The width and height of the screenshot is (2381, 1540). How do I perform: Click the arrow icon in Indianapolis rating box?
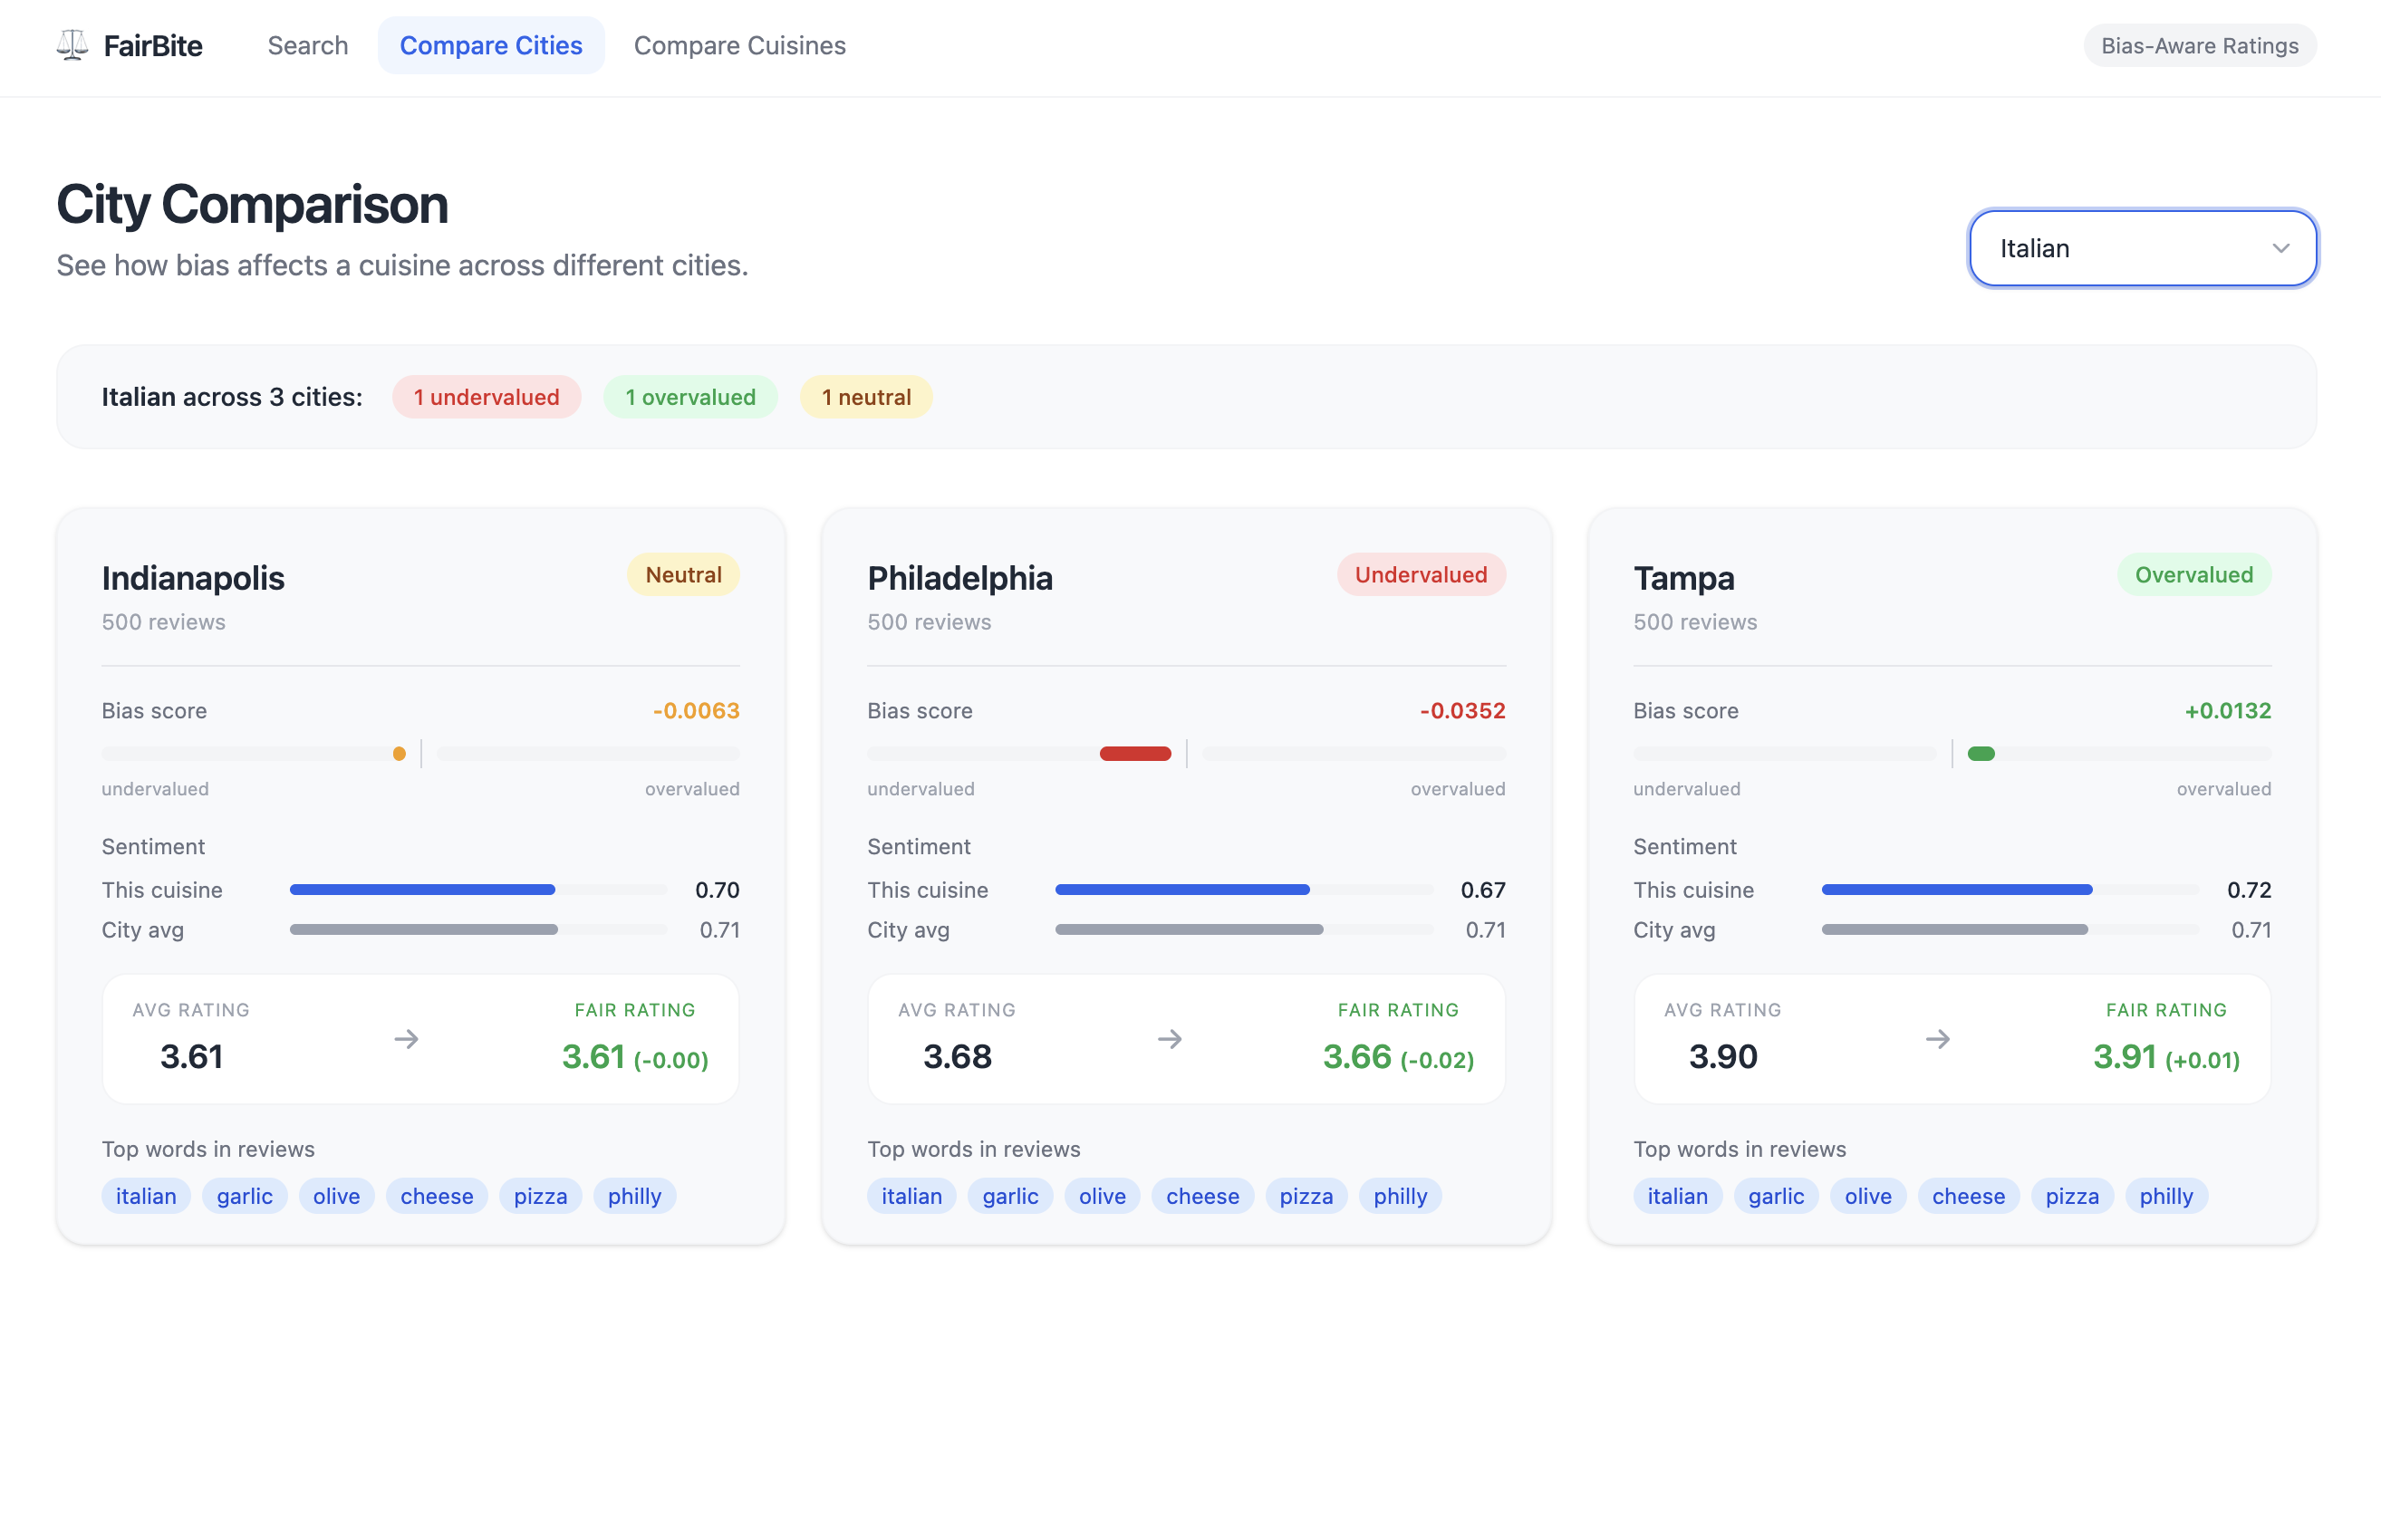[x=406, y=1039]
